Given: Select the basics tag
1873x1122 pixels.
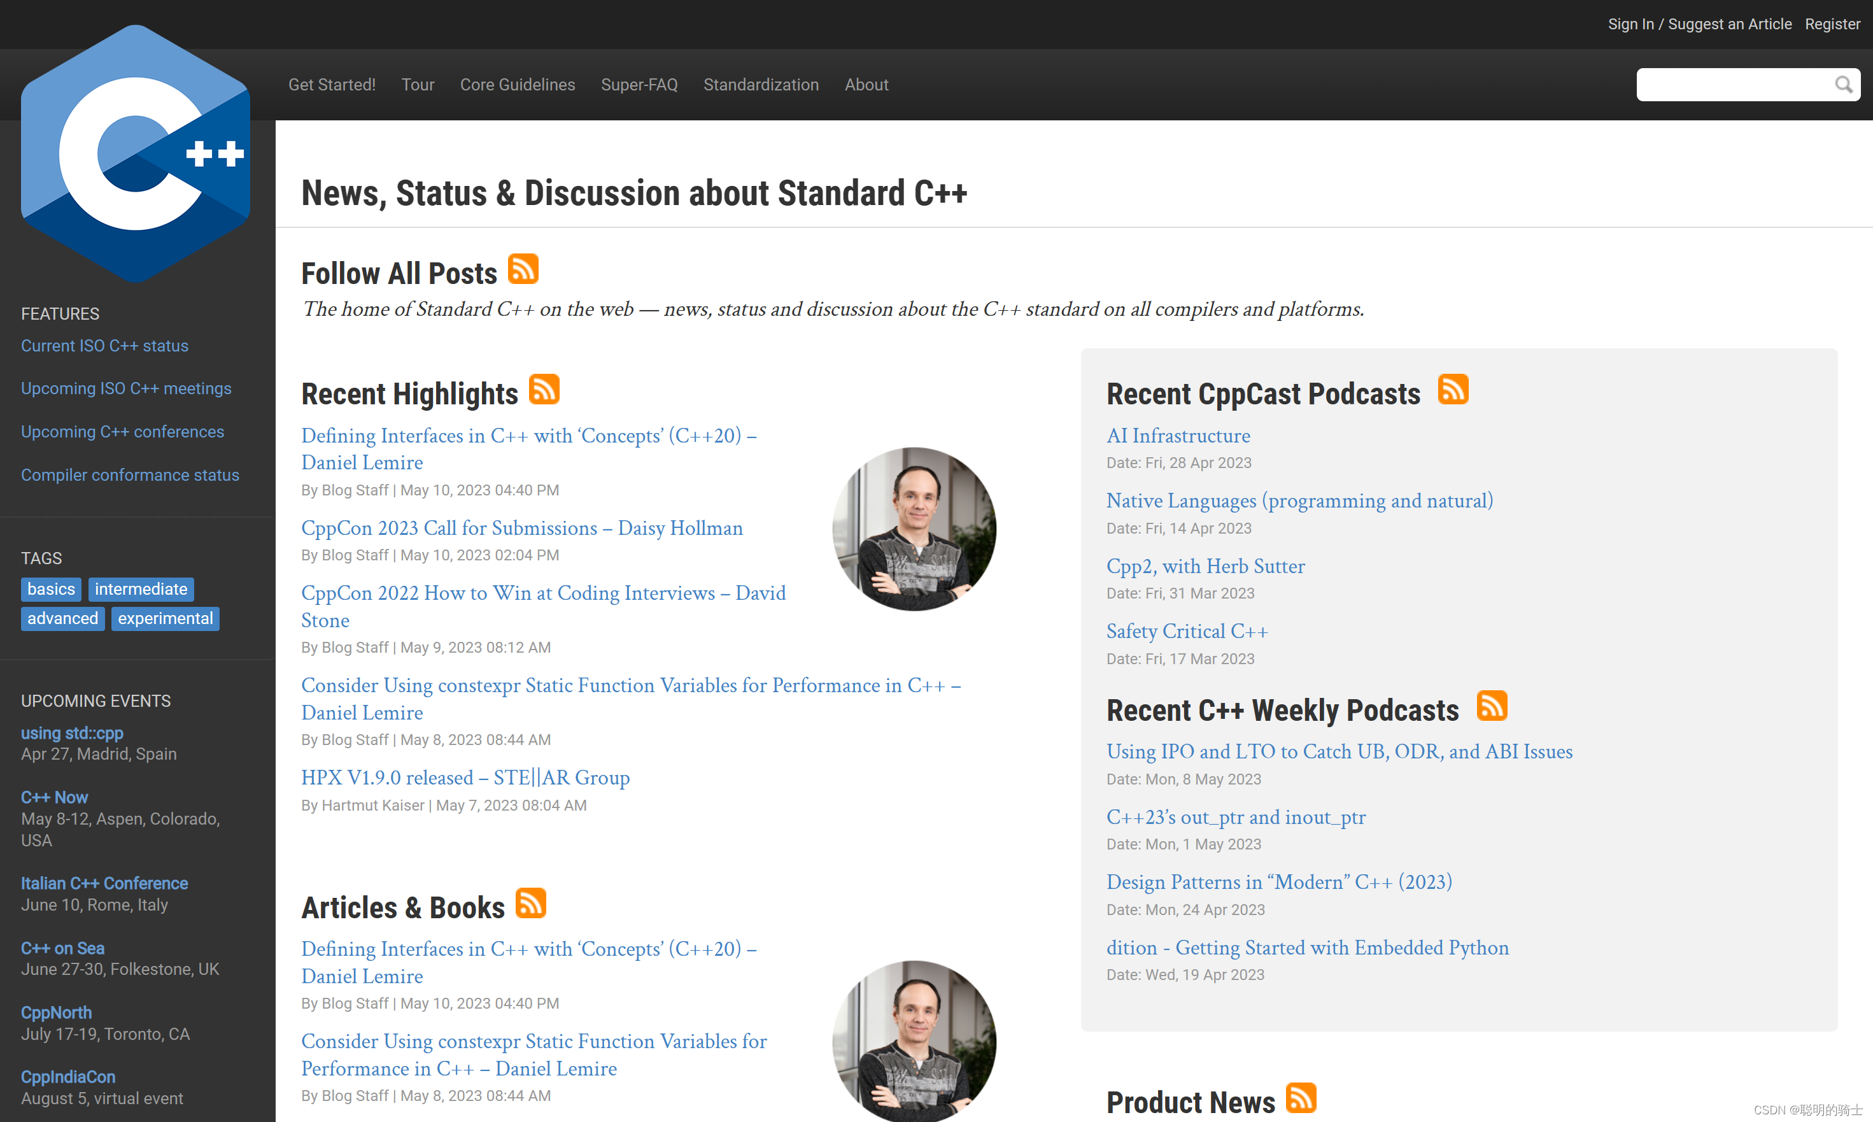Looking at the screenshot, I should 51,589.
